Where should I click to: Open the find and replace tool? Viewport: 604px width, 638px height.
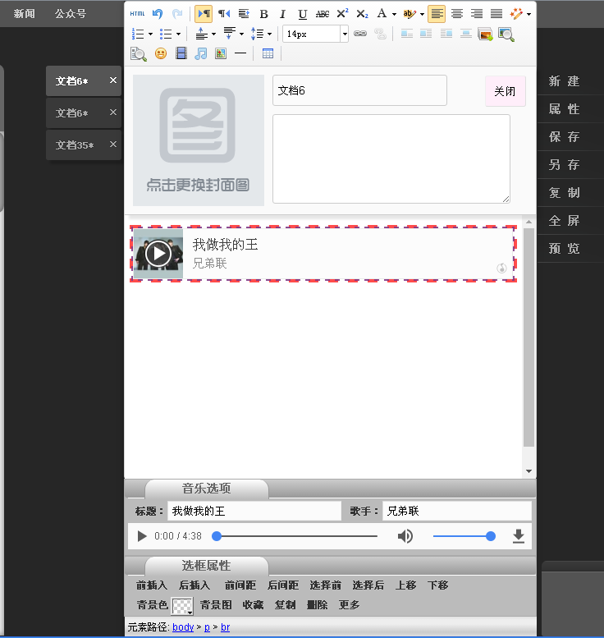coord(139,53)
